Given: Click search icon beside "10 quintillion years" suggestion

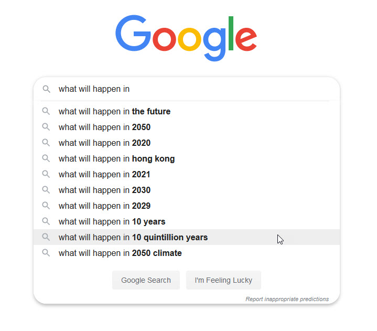Looking at the screenshot, I should pyautogui.click(x=47, y=237).
